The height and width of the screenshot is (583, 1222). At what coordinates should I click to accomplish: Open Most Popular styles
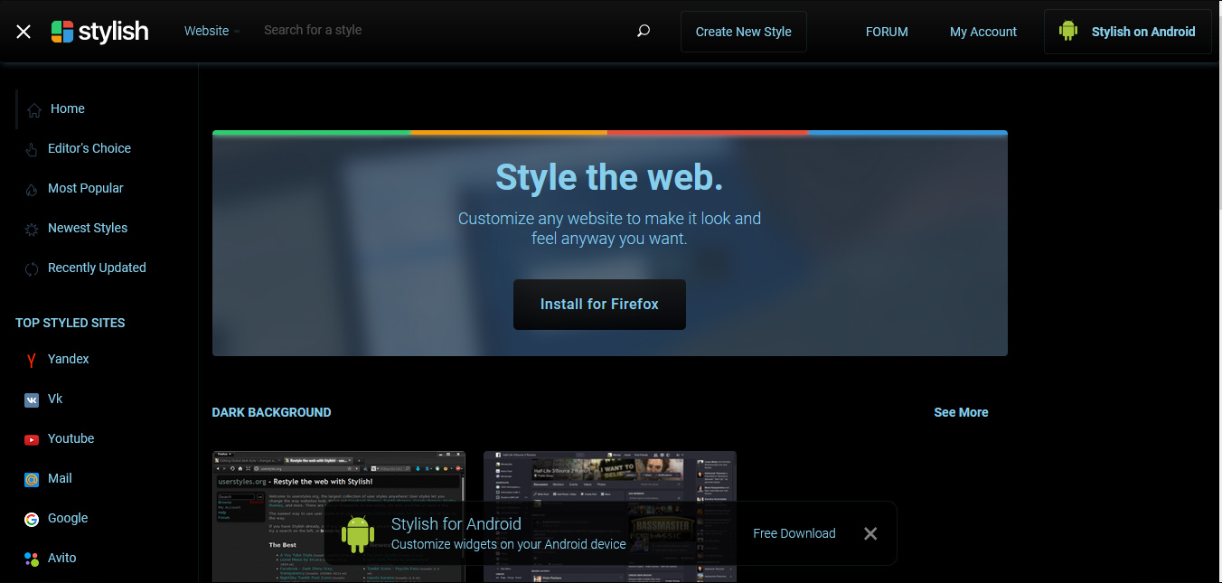pos(86,188)
